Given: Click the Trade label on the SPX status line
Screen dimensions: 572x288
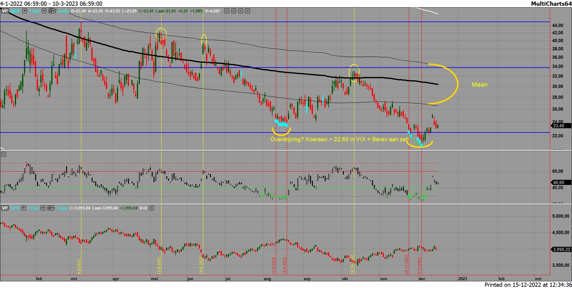Looking at the screenshot, I should 62,208.
